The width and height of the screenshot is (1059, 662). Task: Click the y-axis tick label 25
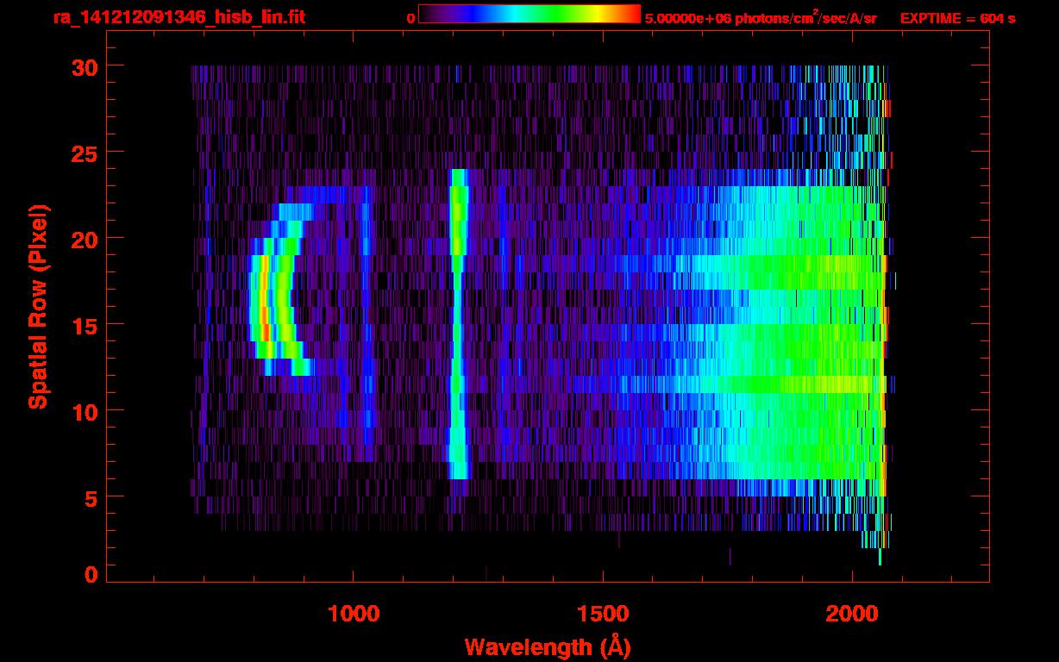tap(84, 153)
